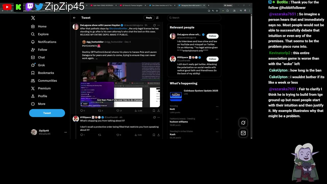Open the Home page
The image size is (327, 184).
pos(39,26)
